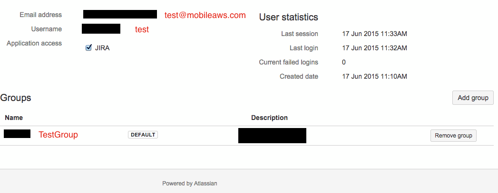Click the redacted group name in the table

click(x=17, y=134)
